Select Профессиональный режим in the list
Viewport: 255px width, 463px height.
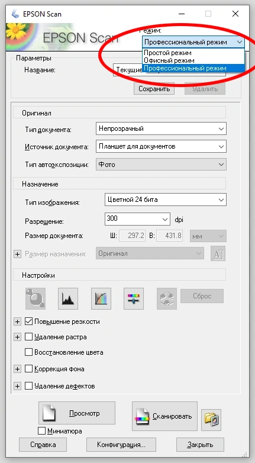193,68
